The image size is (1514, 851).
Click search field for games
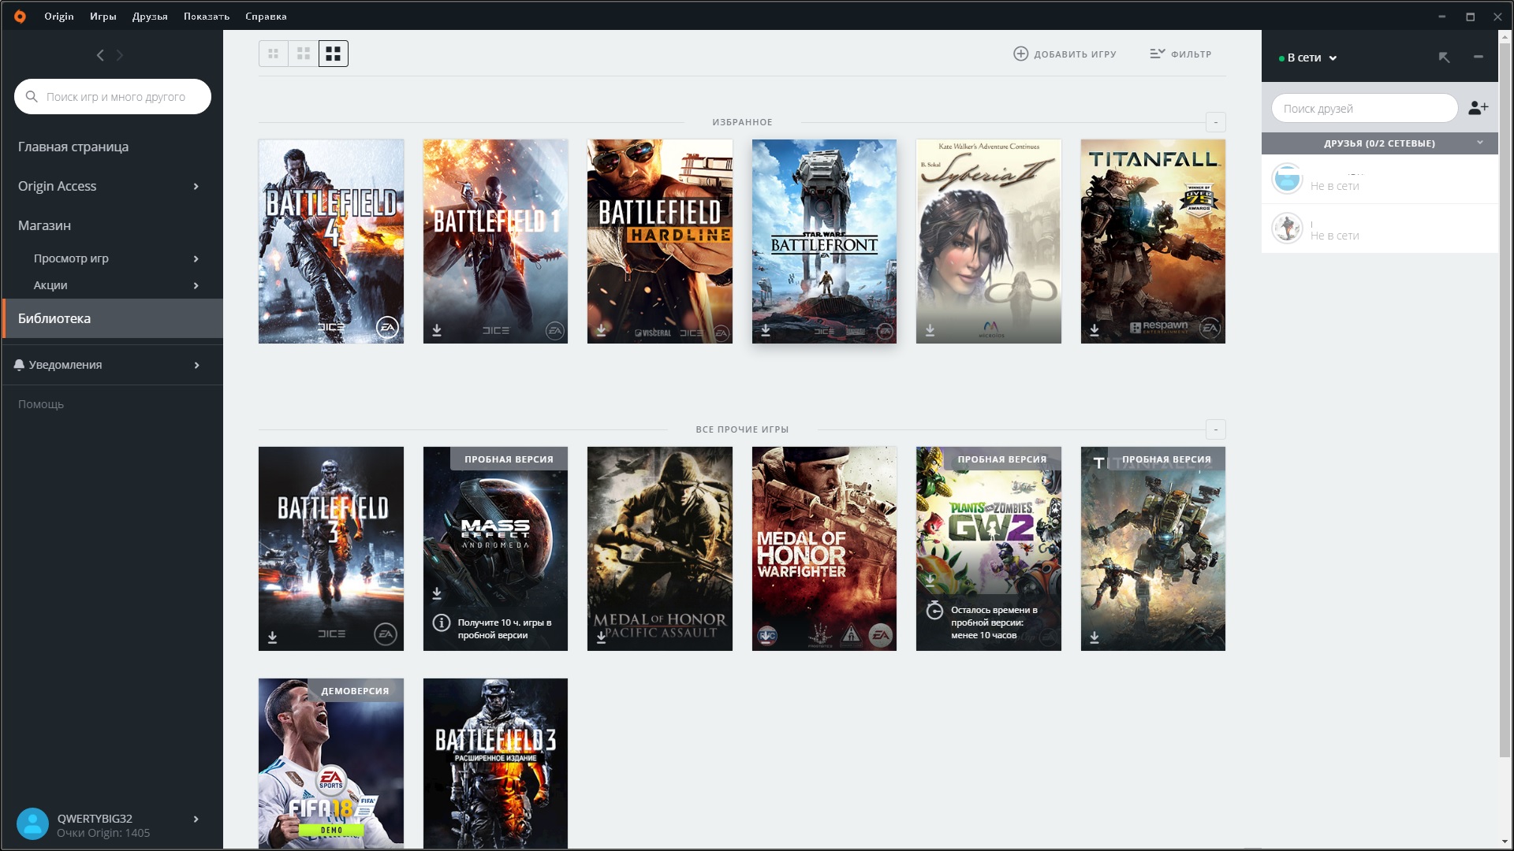(113, 96)
